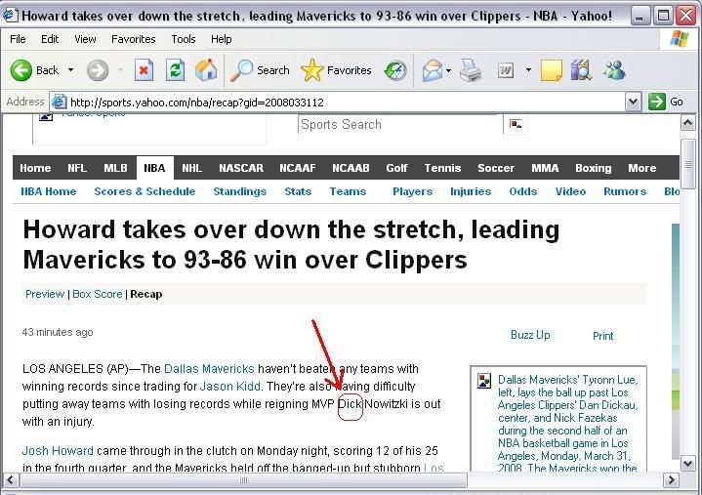Go to the Home page icon
This screenshot has height=495, width=702.
206,70
